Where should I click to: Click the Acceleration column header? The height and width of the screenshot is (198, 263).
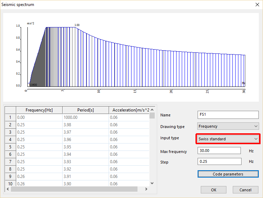(130, 110)
